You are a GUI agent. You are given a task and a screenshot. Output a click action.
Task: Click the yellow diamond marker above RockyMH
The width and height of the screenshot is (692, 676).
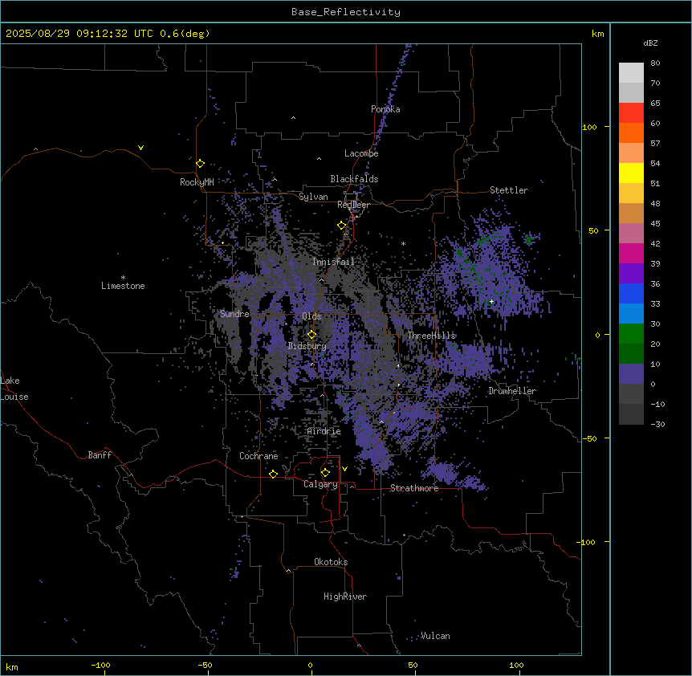coord(200,163)
